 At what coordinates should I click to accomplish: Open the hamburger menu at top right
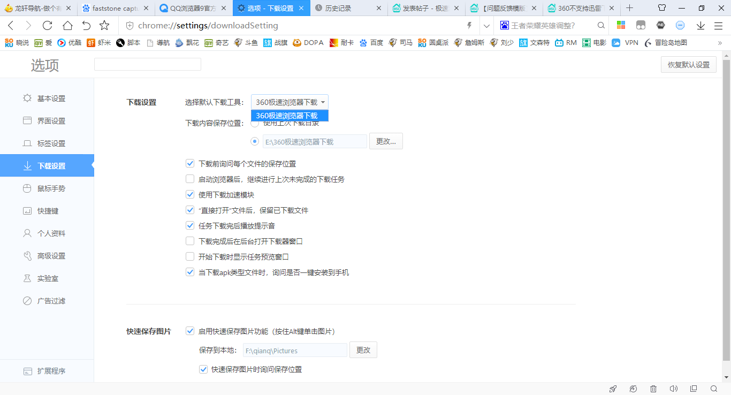coord(719,25)
